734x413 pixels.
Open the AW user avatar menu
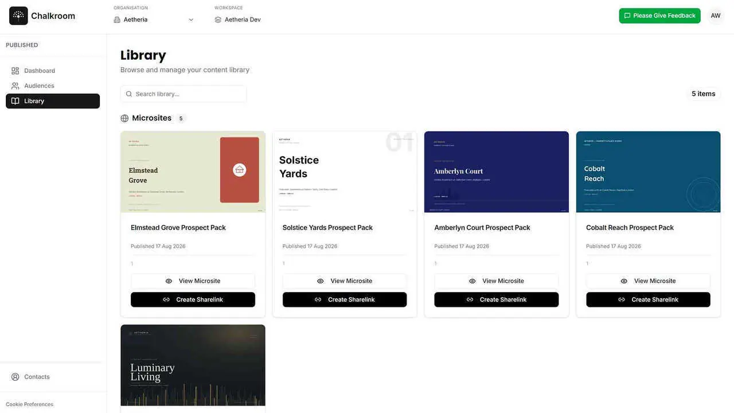pyautogui.click(x=716, y=15)
